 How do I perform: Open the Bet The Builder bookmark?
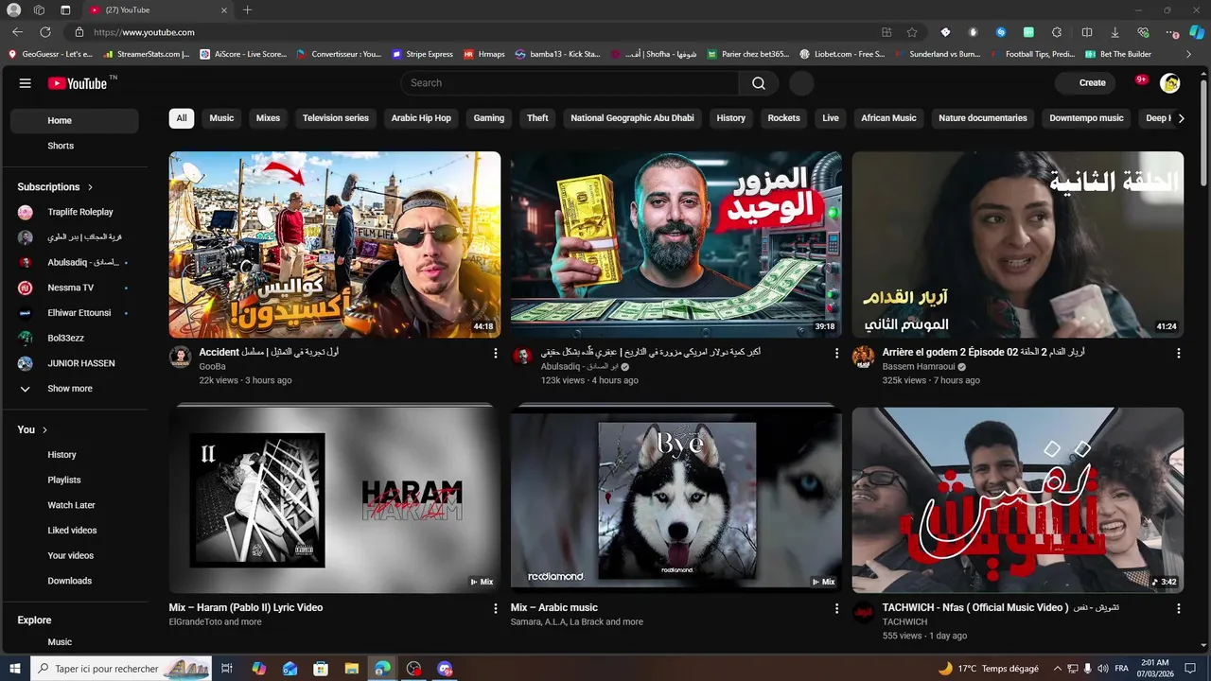pos(1118,54)
